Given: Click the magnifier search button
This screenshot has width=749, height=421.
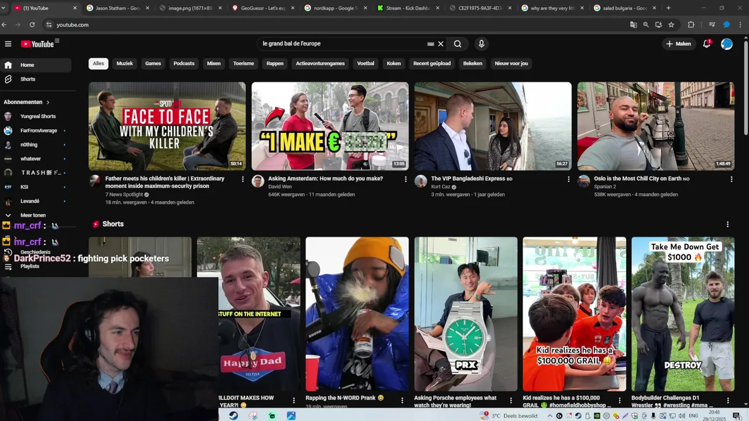Looking at the screenshot, I should [458, 44].
